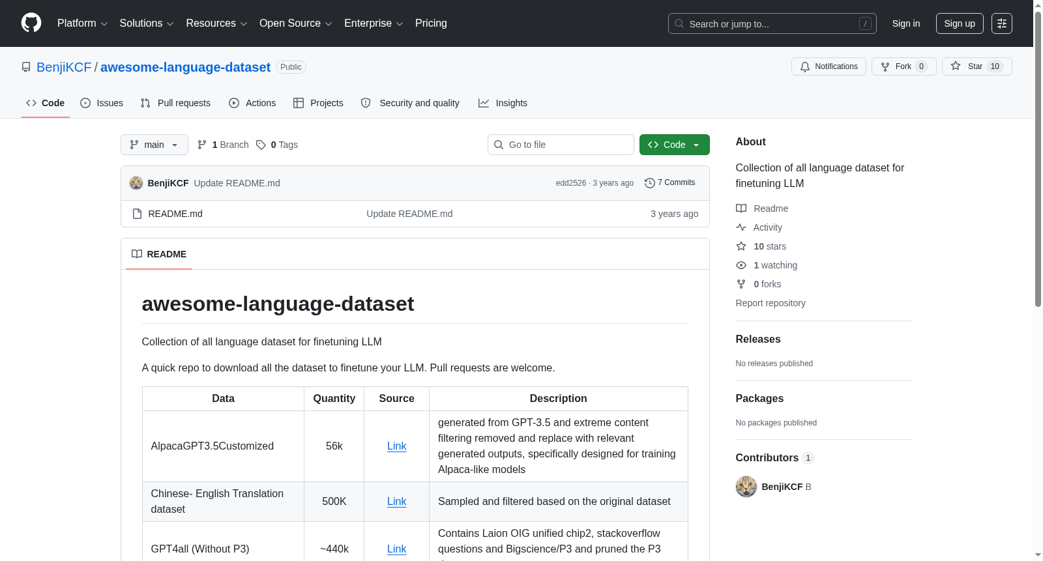Screen dimensions: 1043x561
Task: Open the main branch selector dropdown
Action: (x=154, y=145)
